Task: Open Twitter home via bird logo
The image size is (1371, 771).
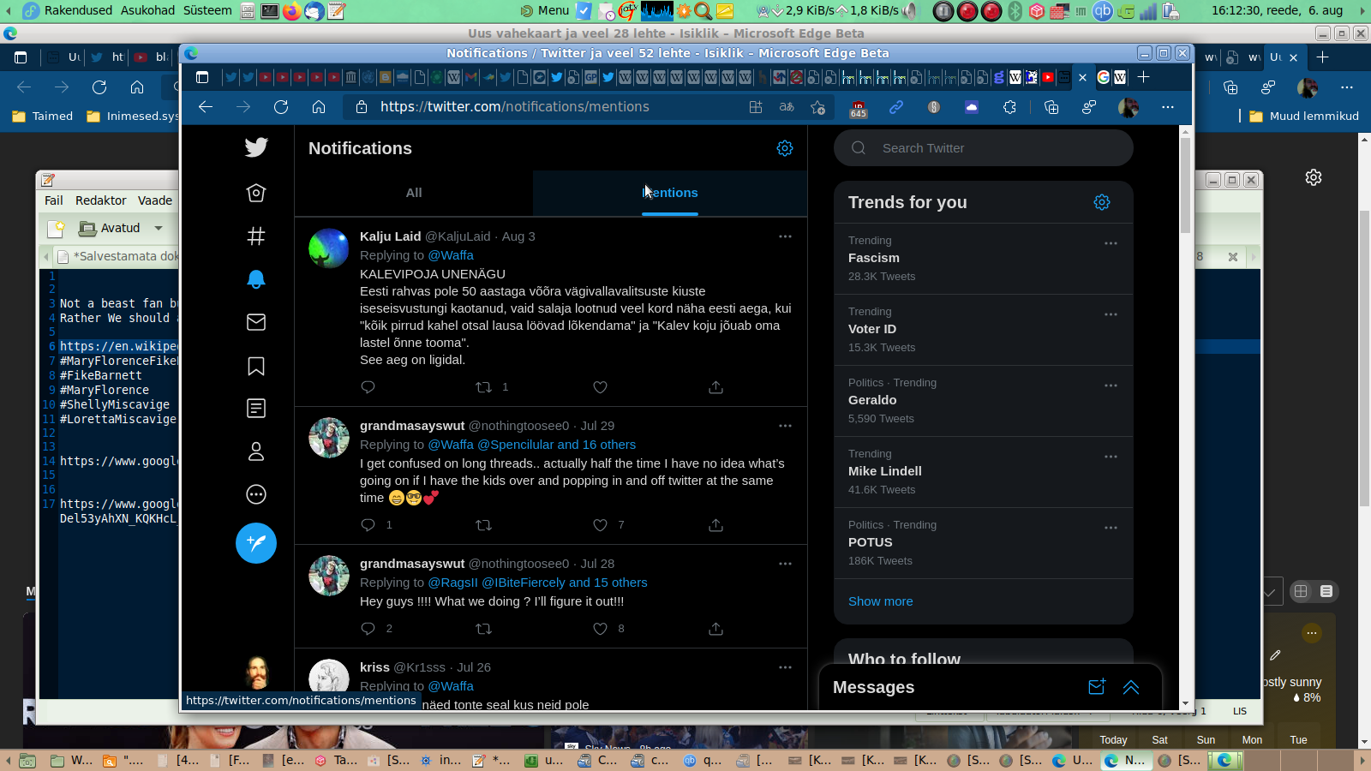Action: point(256,147)
